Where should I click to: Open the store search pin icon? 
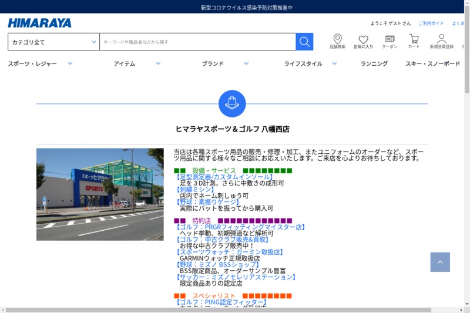[337, 41]
